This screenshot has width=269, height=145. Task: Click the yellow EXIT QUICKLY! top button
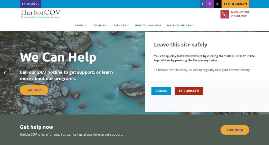[x=235, y=4]
